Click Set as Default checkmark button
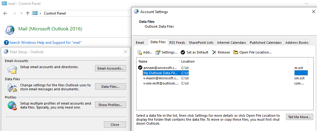This screenshot has height=131, width=317. point(195,52)
